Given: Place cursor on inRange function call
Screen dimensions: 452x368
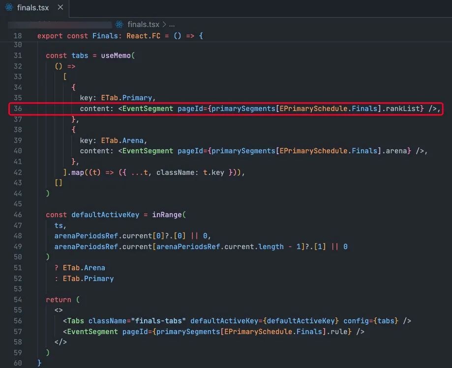Looking at the screenshot, I should coord(167,215).
